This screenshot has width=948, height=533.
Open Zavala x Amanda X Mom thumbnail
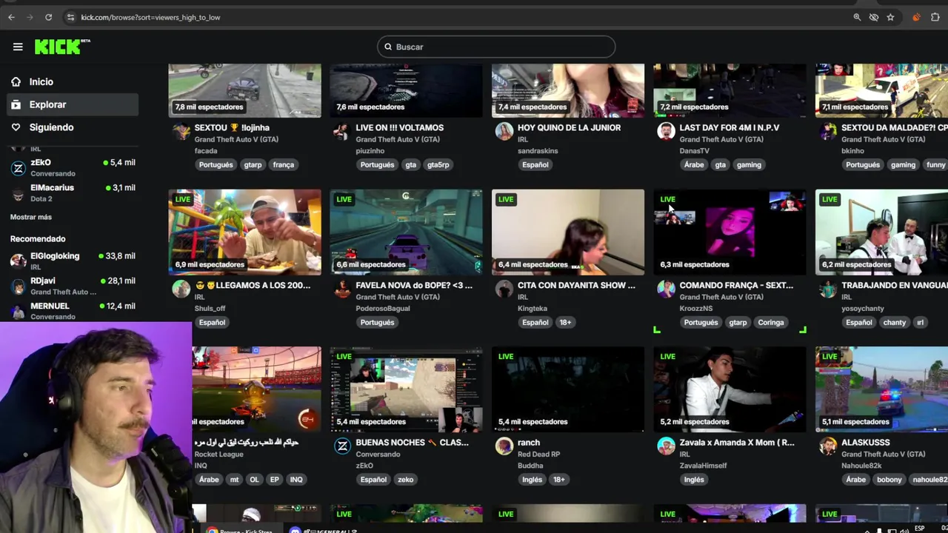730,389
